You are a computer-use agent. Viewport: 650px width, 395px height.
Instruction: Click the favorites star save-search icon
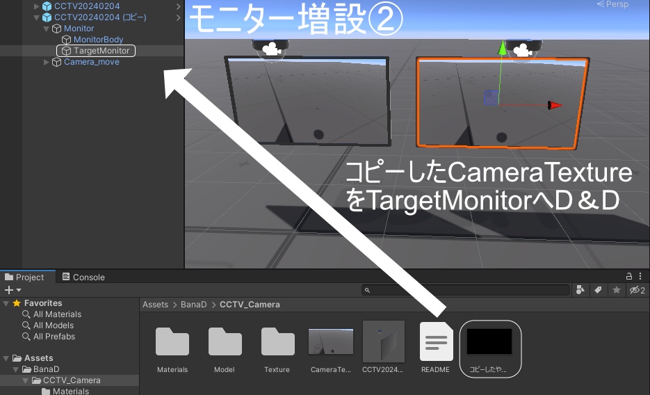click(x=617, y=290)
